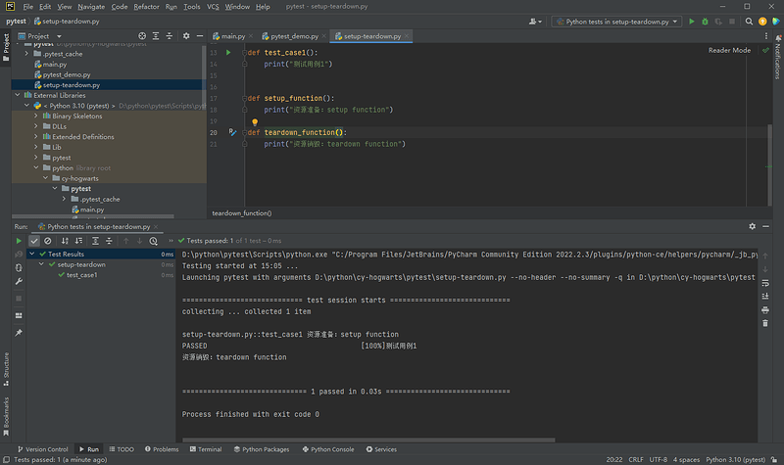Screen dimensions: 784x465
Task: Open Python Packages tool window
Action: coord(262,449)
